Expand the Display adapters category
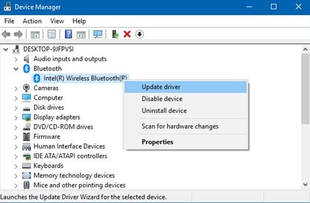This screenshot has width=310, height=203. coord(16,117)
